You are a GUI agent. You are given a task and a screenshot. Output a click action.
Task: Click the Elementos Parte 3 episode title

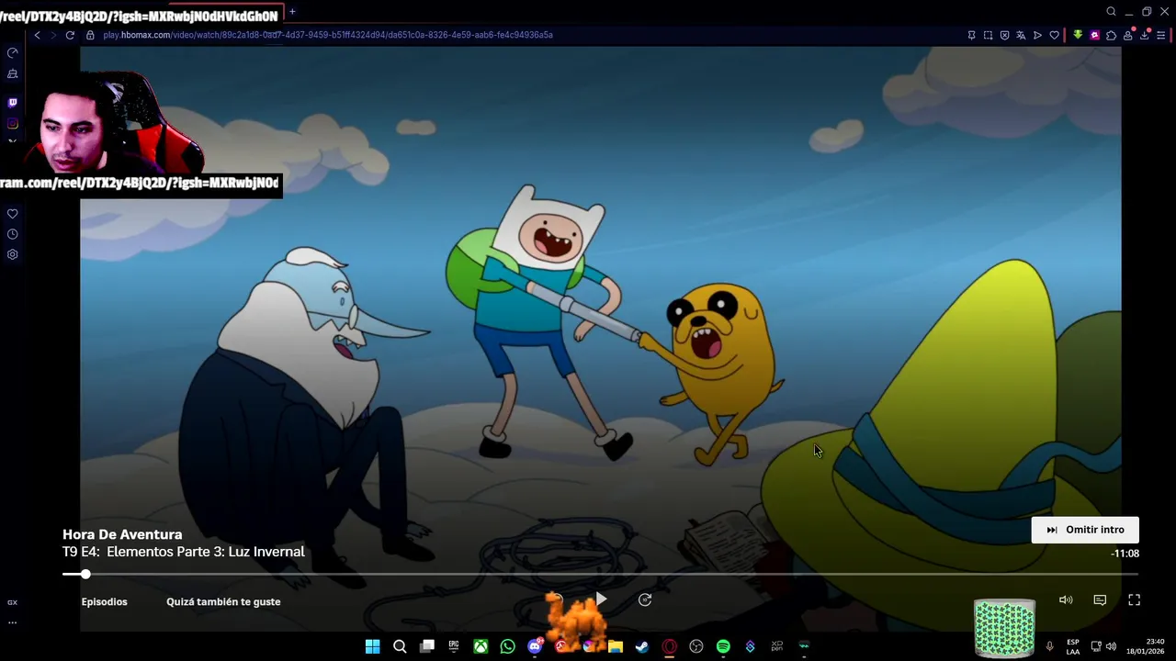(x=206, y=552)
